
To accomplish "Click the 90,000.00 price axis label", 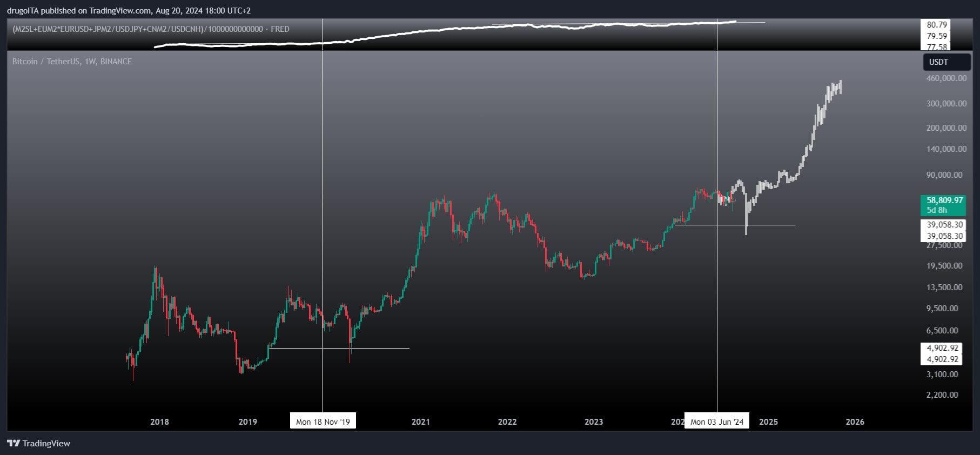I will point(944,175).
